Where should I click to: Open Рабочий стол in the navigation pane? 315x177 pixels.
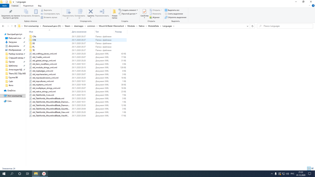(x=15, y=38)
